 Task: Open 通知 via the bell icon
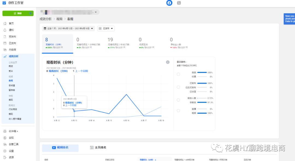coord(5,30)
